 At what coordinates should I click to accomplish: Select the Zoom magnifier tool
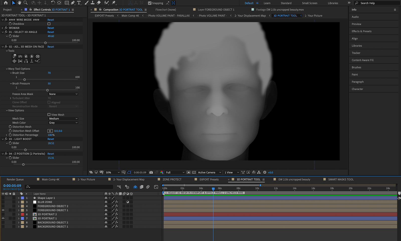coord(25,3)
